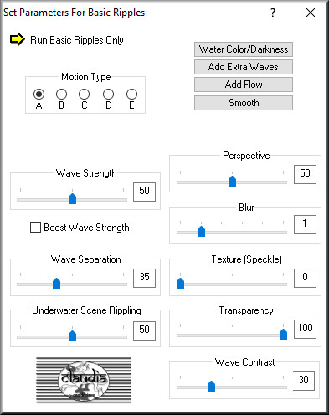
Task: Click the help question mark icon
Action: point(273,13)
